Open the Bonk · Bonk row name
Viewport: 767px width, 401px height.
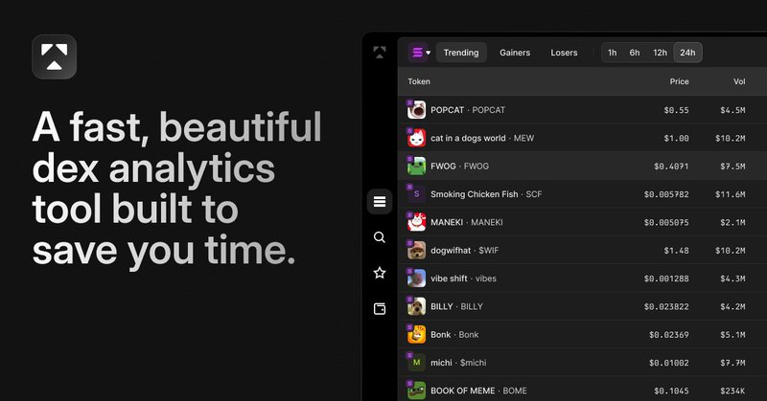point(454,335)
